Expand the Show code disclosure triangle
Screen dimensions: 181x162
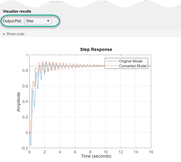tap(4, 34)
